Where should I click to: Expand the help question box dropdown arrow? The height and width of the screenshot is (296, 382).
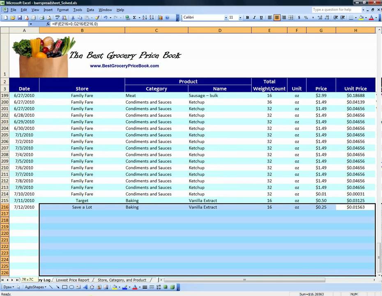point(363,10)
